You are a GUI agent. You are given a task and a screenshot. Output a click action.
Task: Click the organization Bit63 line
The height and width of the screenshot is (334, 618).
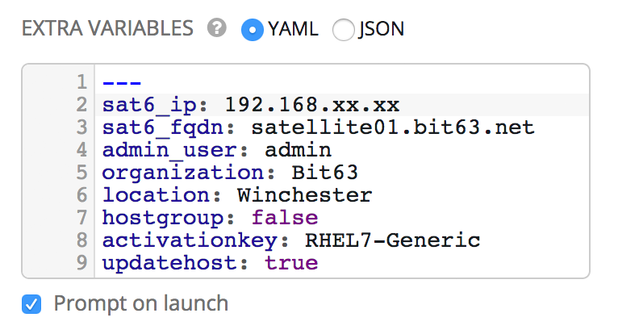coord(230,173)
